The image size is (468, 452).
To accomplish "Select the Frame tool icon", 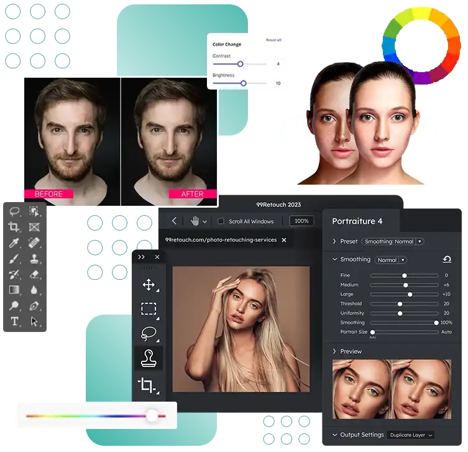I will coord(34,227).
